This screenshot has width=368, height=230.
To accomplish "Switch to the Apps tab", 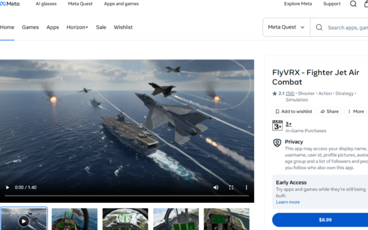I will pyautogui.click(x=52, y=27).
